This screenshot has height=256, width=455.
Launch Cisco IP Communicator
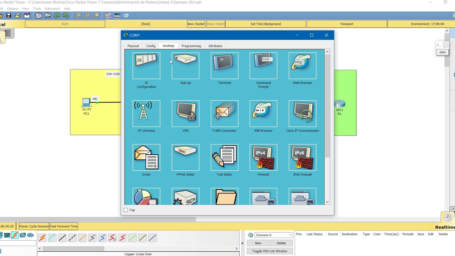303,113
